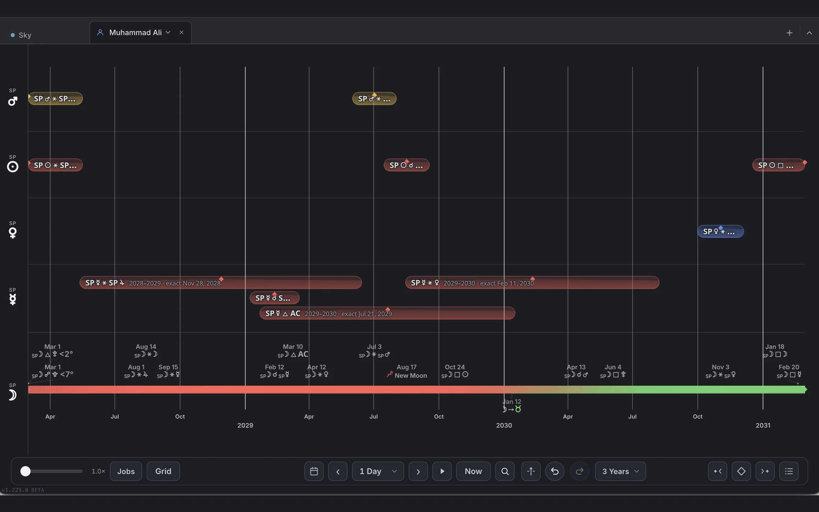This screenshot has height=512, width=819.
Task: Select the SP Sun conjunction pill
Action: click(406, 165)
